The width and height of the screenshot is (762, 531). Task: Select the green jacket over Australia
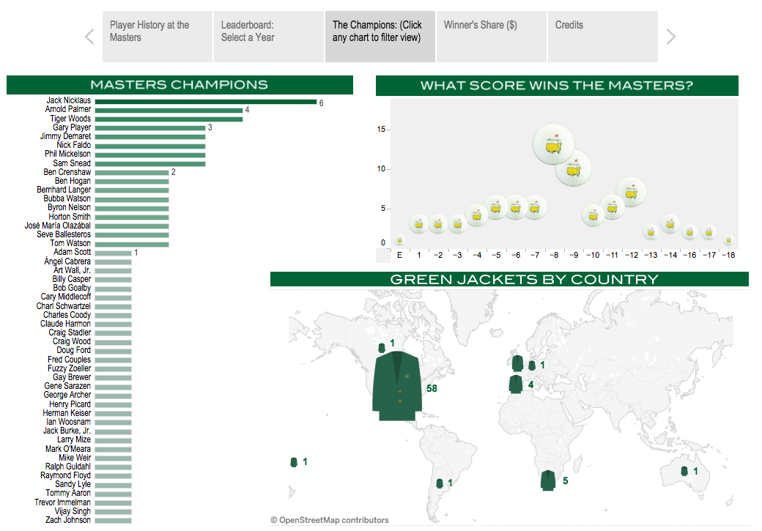pyautogui.click(x=684, y=471)
